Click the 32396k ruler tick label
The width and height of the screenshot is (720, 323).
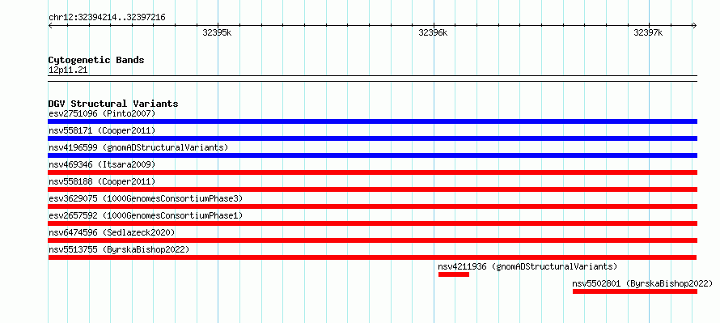(x=433, y=33)
